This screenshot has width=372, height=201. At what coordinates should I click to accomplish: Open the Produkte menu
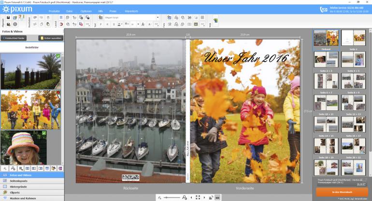tap(54, 11)
